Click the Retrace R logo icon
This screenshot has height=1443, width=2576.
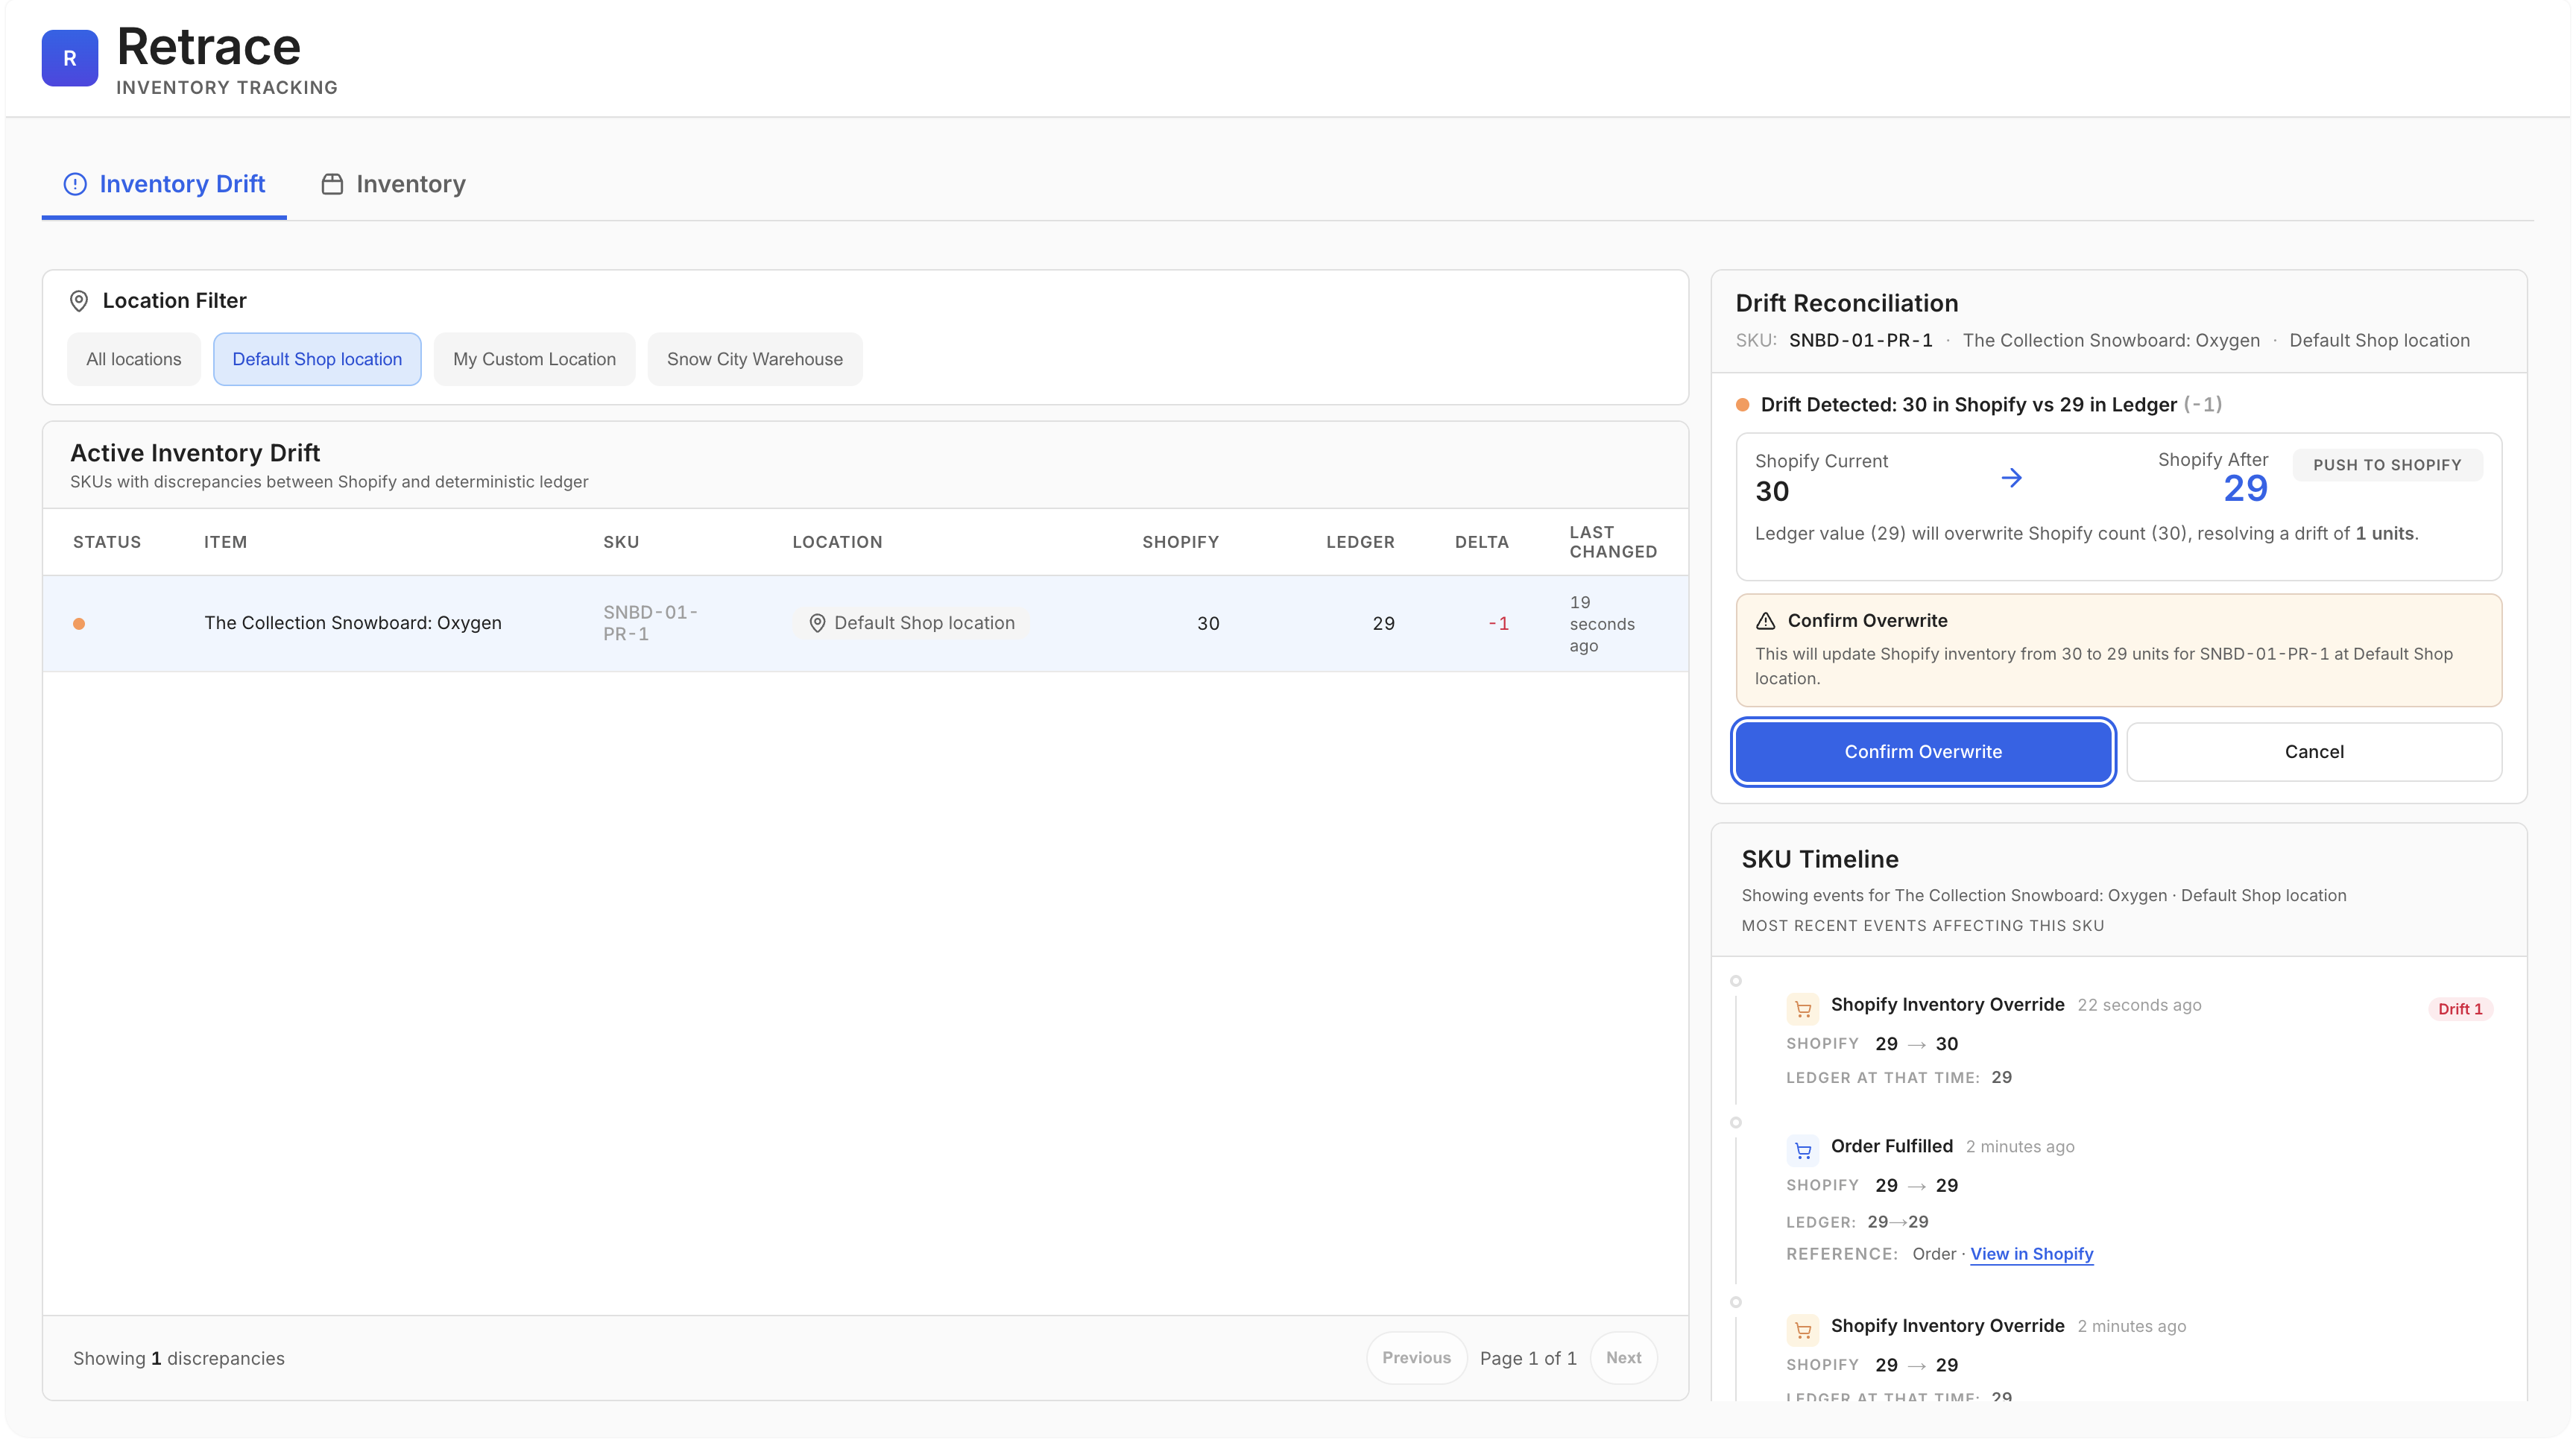click(69, 58)
